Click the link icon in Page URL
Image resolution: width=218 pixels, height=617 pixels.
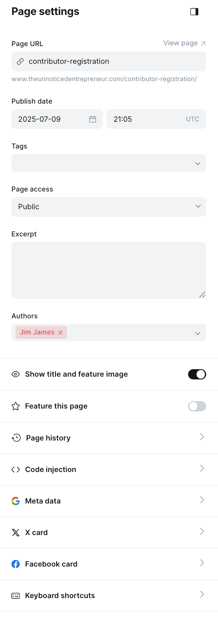(x=20, y=61)
